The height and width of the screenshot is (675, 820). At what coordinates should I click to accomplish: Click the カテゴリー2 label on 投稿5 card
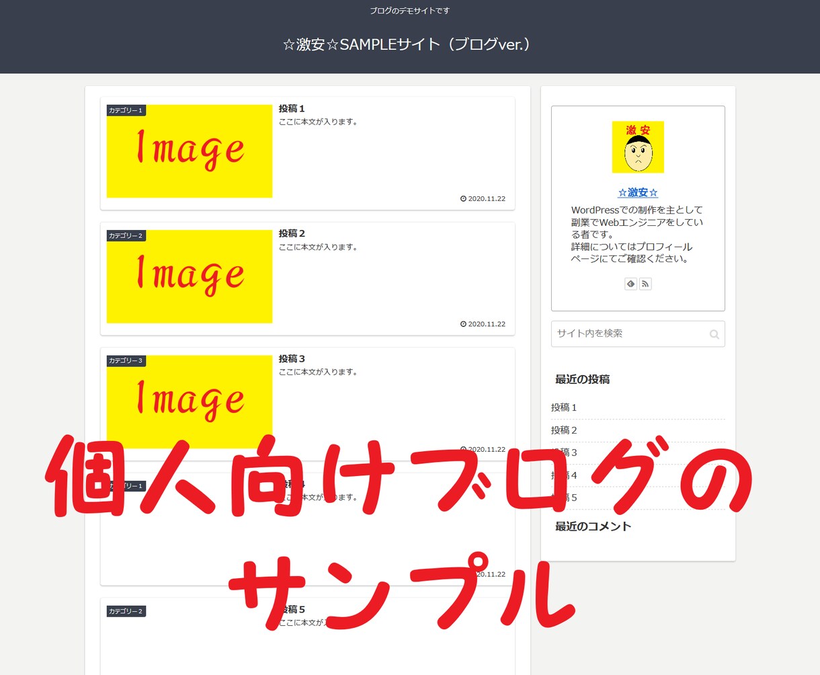click(x=126, y=611)
